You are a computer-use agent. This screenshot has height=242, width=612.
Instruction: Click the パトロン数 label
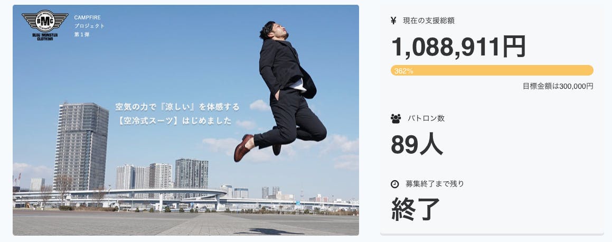426,118
